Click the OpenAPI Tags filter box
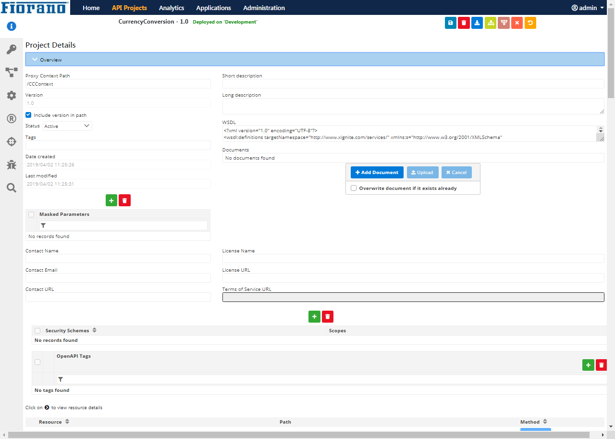Image resolution: width=615 pixels, height=439 pixels. [x=332, y=379]
